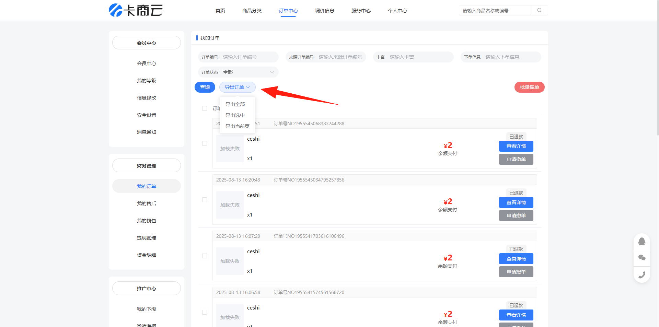The width and height of the screenshot is (659, 327).
Task: Tick the select-all orders checkbox
Action: point(205,108)
